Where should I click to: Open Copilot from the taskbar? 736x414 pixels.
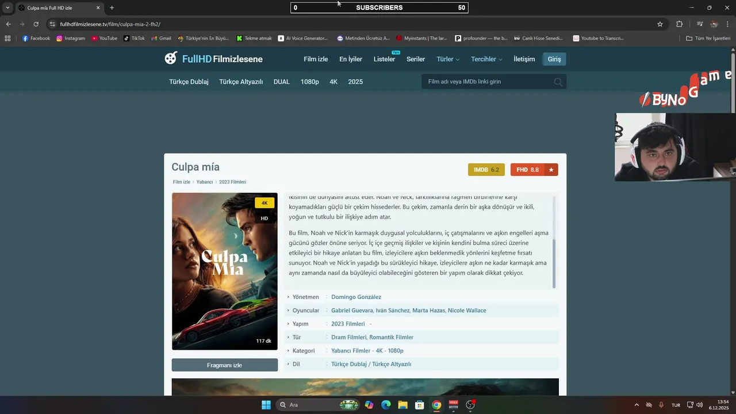tap(369, 405)
